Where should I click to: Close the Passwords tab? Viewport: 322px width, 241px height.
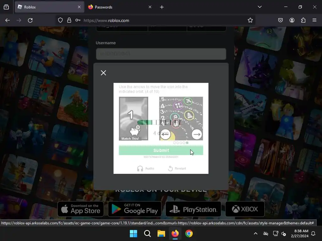tap(150, 7)
